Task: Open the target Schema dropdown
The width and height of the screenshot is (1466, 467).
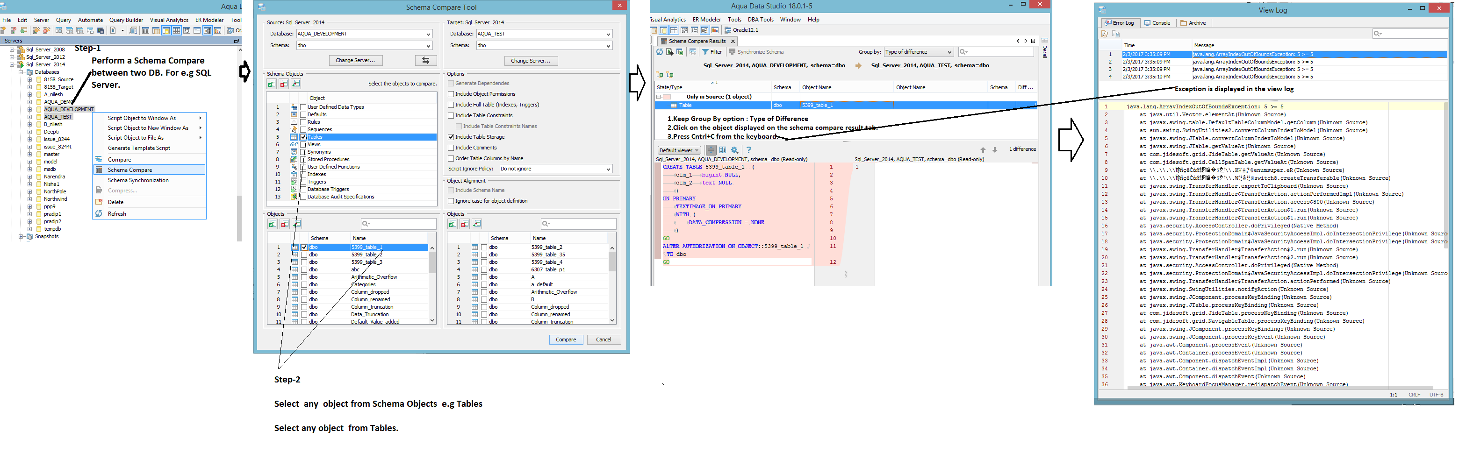Action: pyautogui.click(x=544, y=45)
